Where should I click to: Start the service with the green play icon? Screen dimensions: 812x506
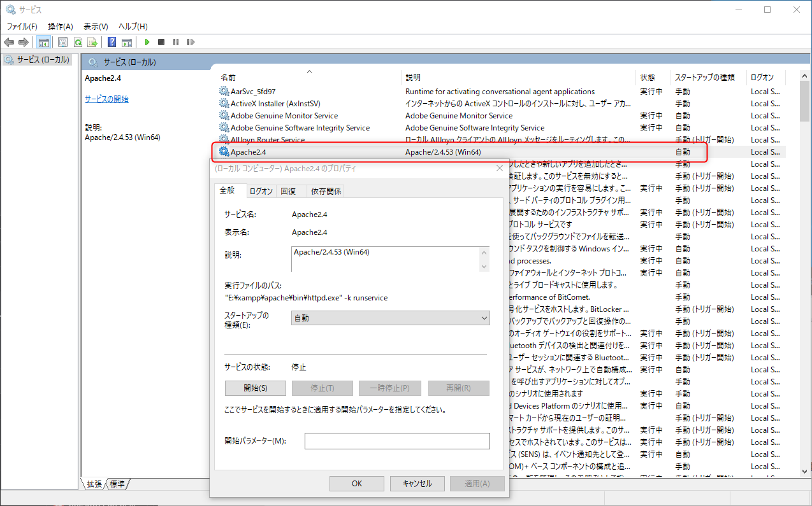coord(147,42)
